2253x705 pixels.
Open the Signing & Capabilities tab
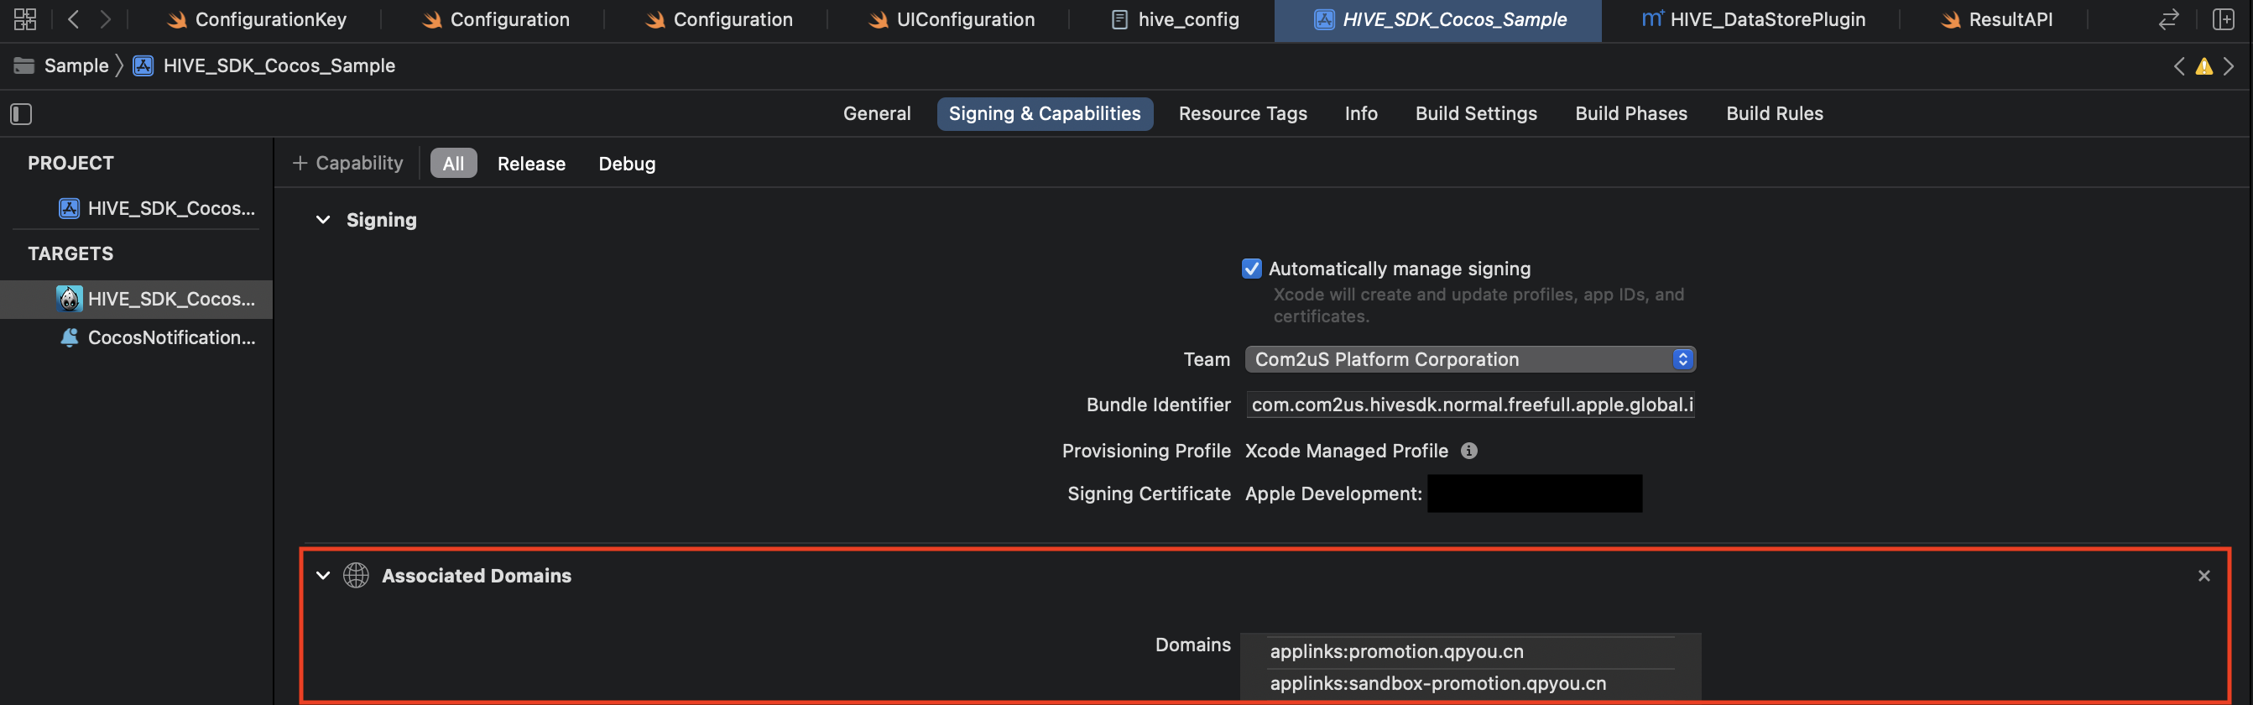click(1045, 113)
